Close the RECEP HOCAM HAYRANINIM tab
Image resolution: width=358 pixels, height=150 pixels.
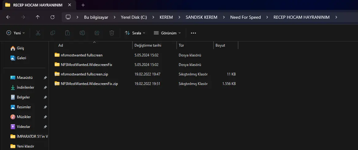coord(69,5)
